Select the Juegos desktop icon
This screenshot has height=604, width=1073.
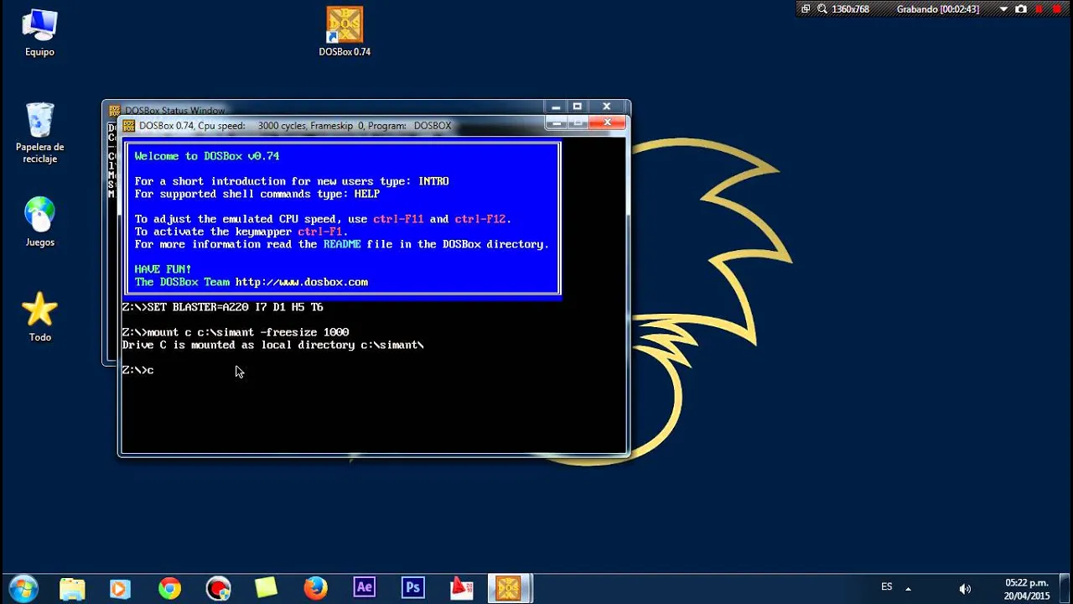point(39,221)
